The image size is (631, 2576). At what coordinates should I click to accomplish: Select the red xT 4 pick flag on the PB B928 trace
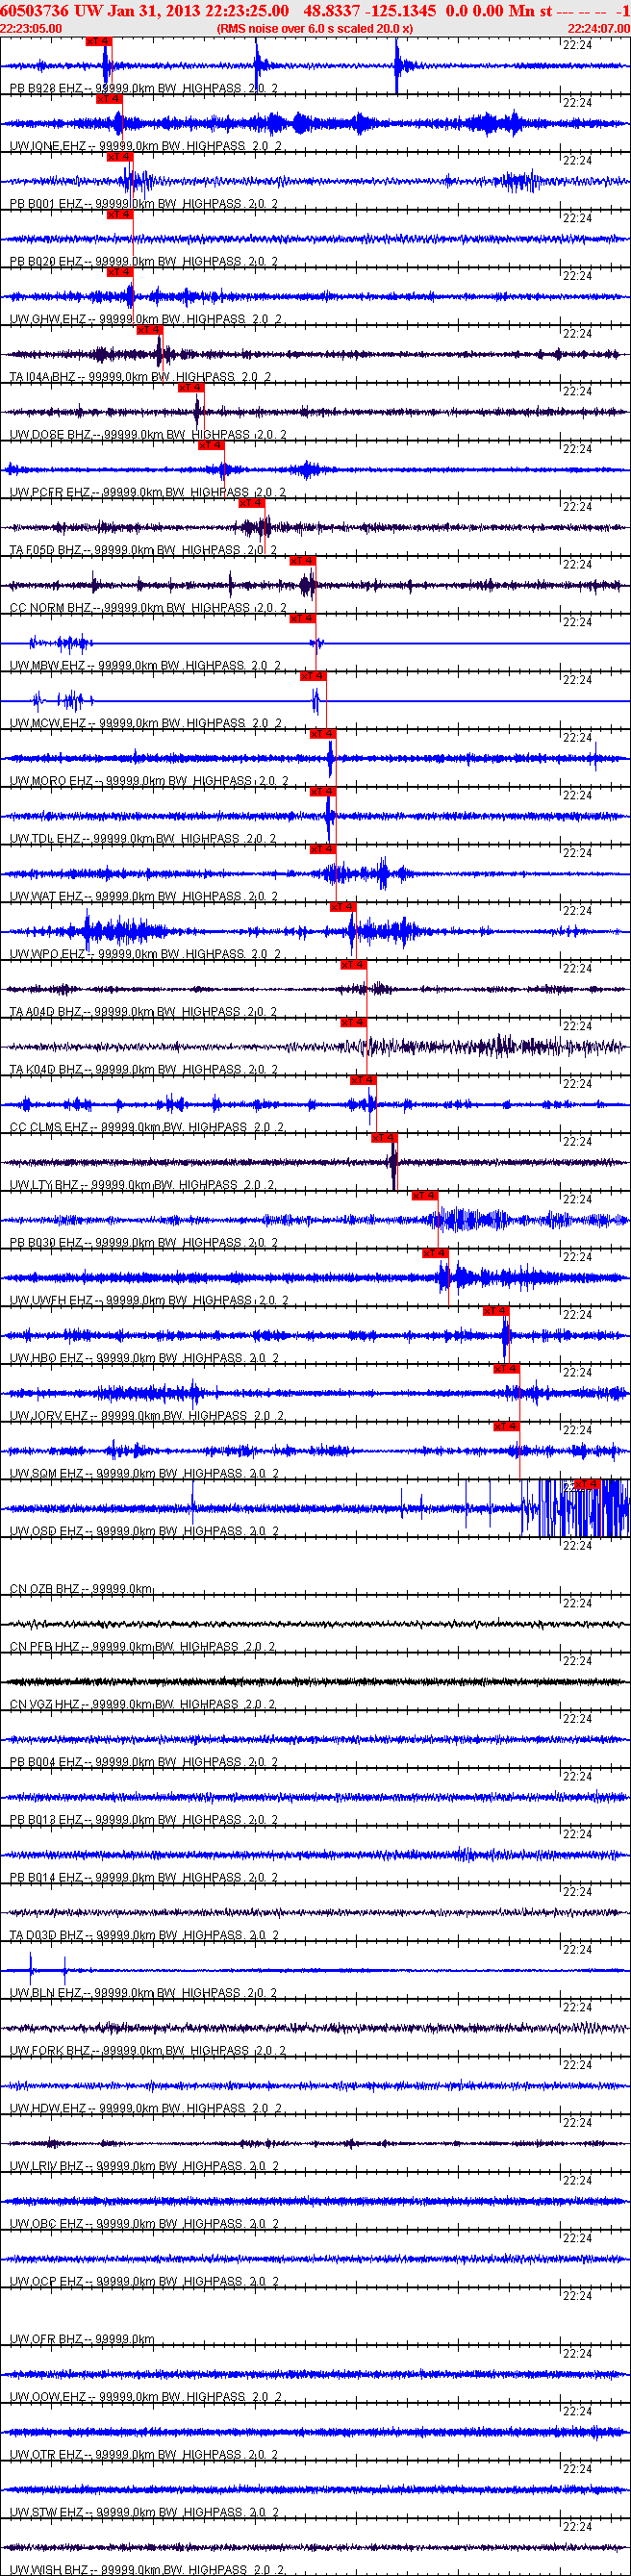[98, 41]
